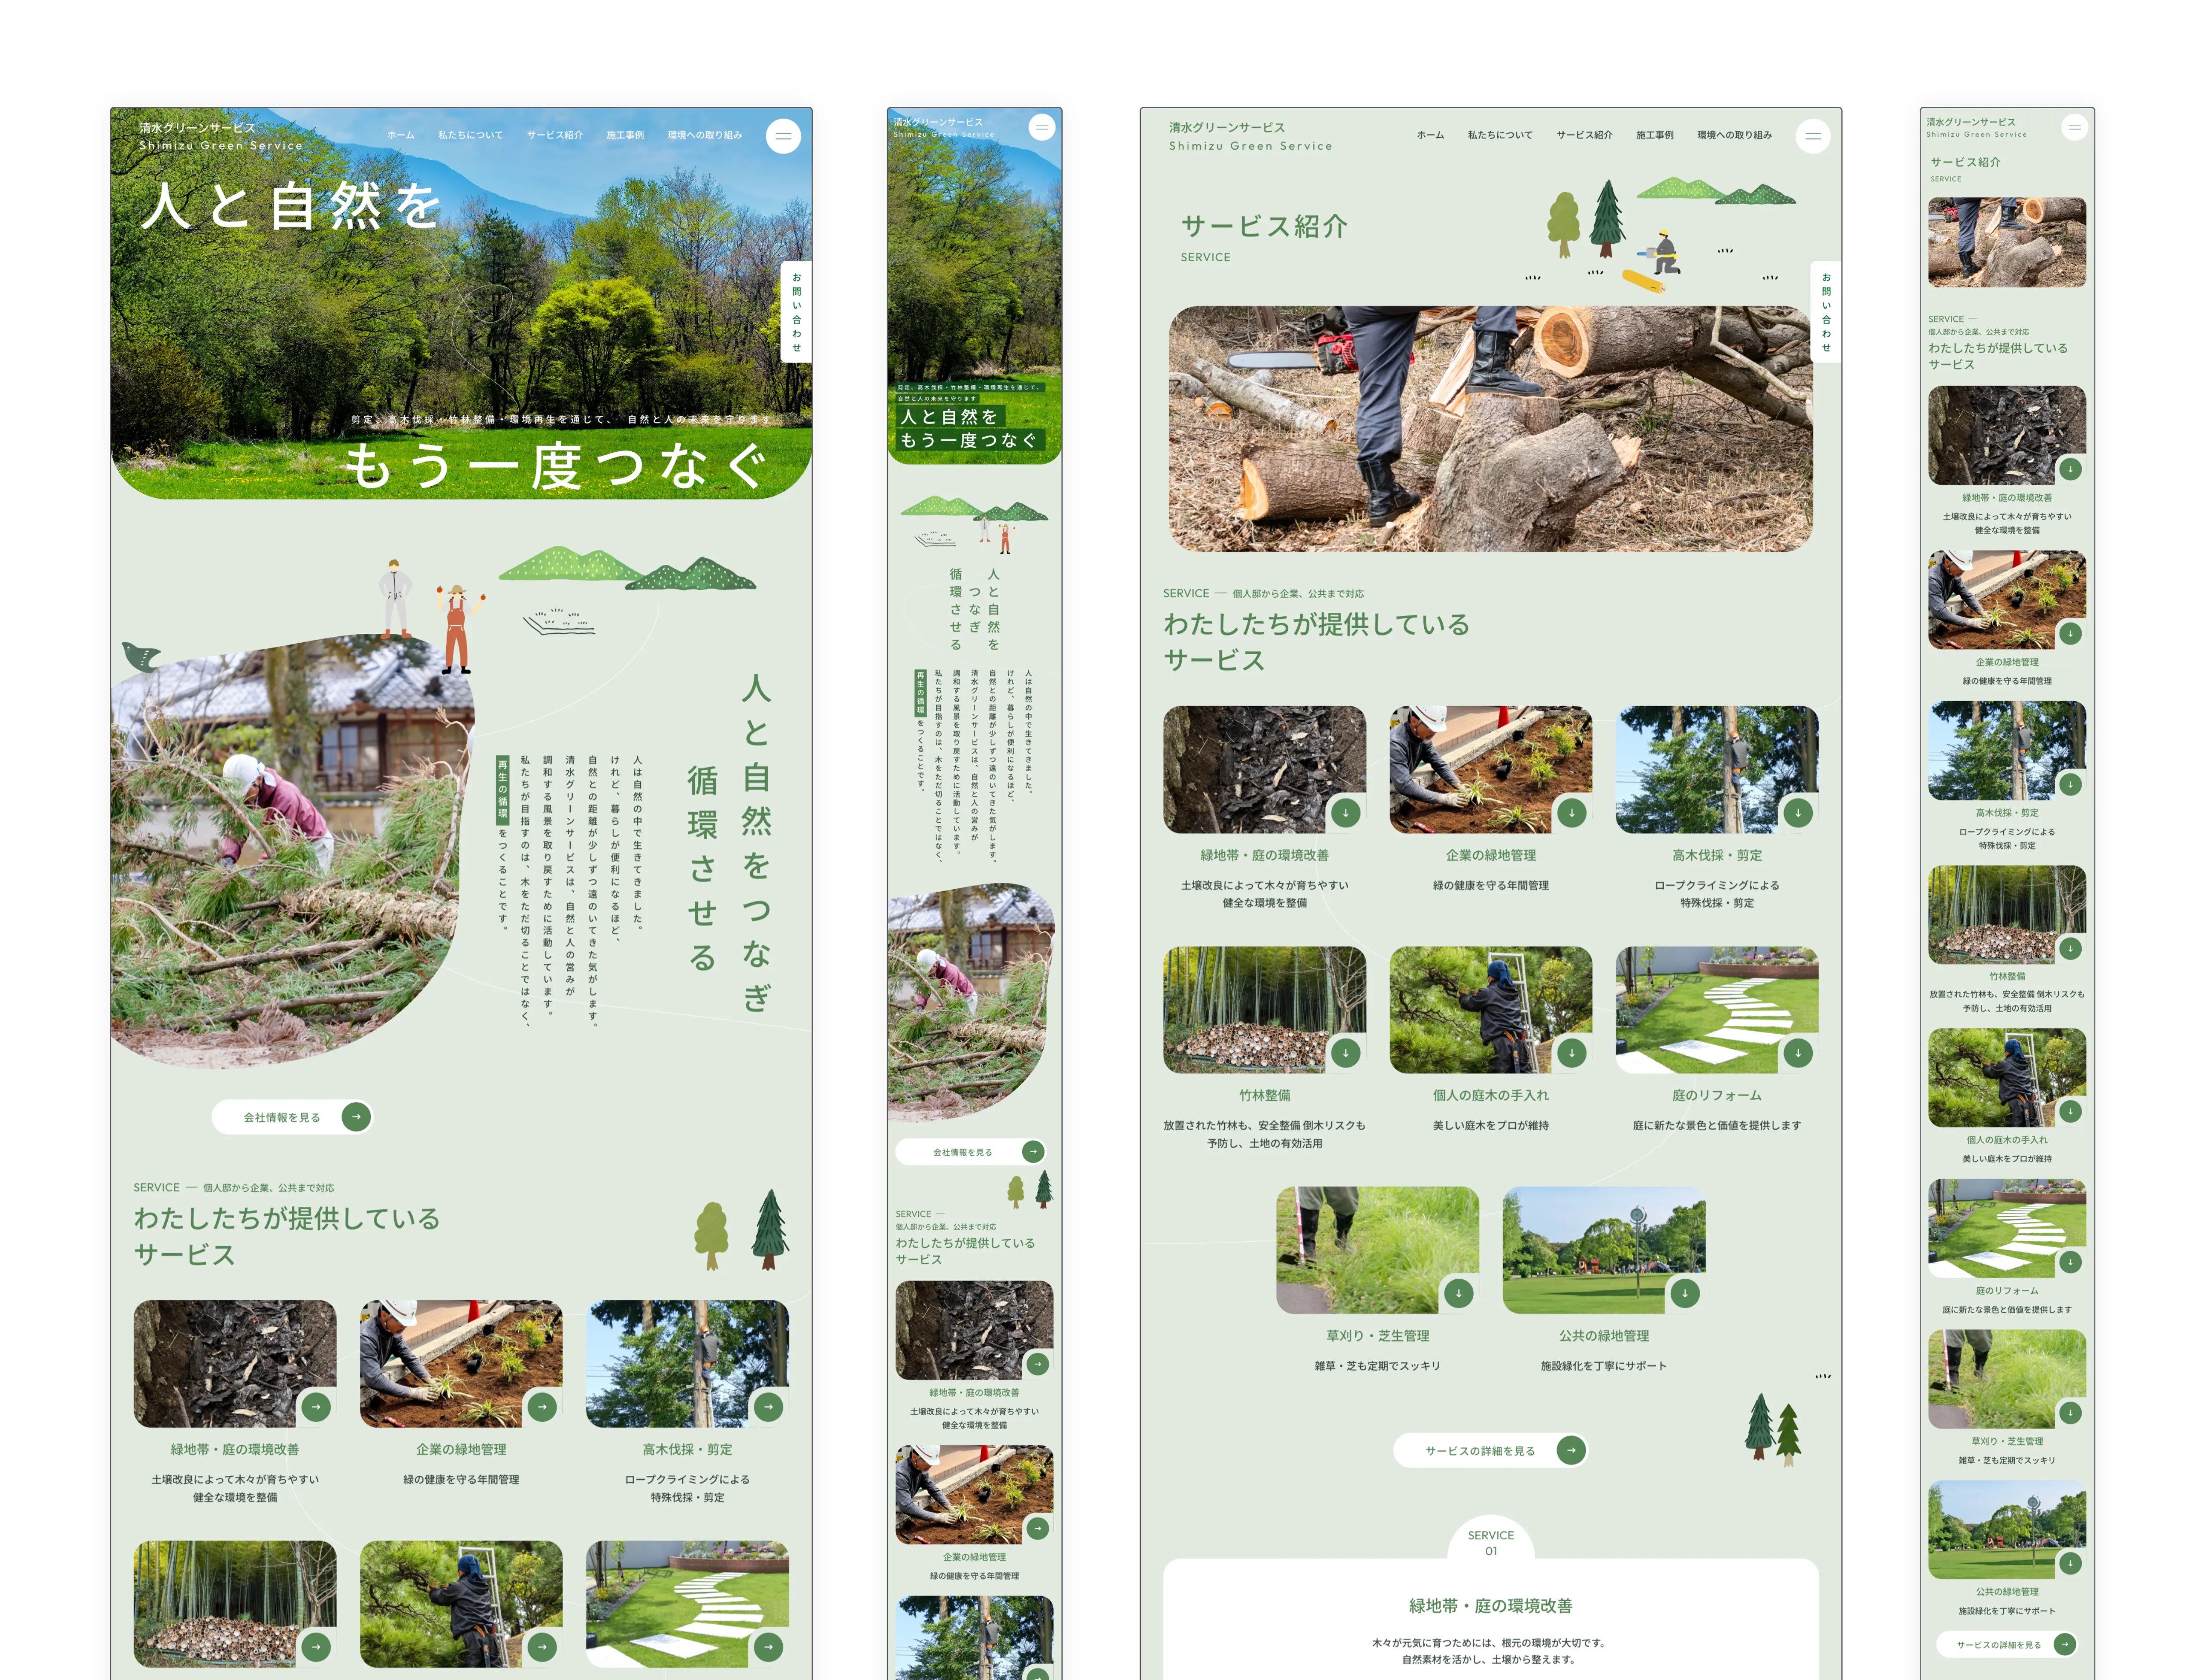Click the arrow icon on 公共の緑地管理 card
2200x1680 pixels.
point(1686,1293)
